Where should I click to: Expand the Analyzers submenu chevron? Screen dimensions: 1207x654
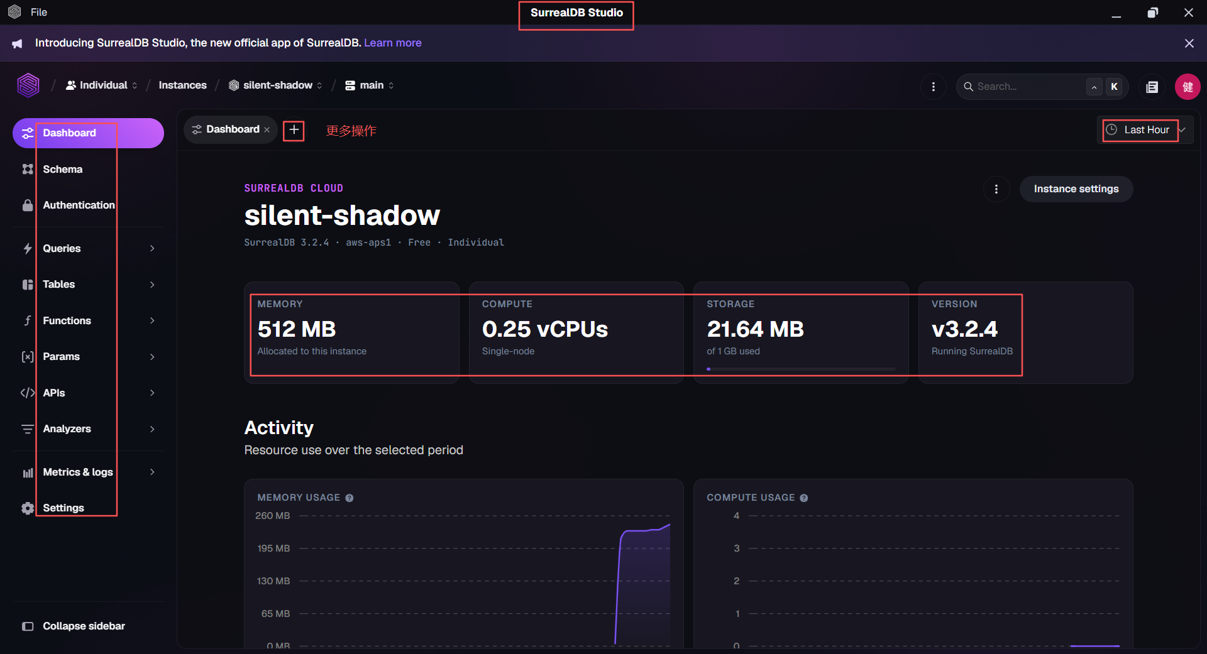coord(152,429)
